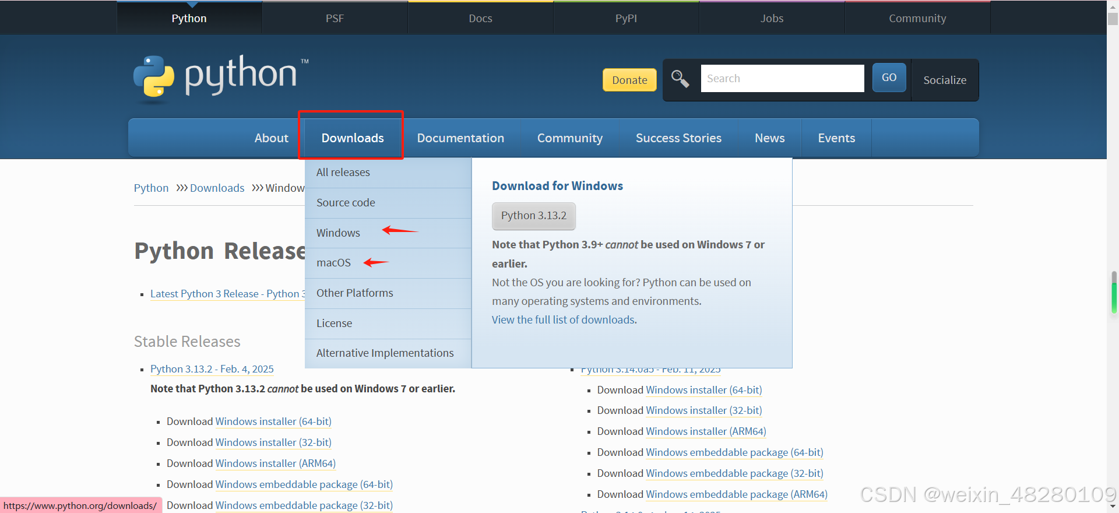Image resolution: width=1119 pixels, height=513 pixels.
Task: Download pre-release Windows embeddable package (32-bit)
Action: click(x=735, y=473)
